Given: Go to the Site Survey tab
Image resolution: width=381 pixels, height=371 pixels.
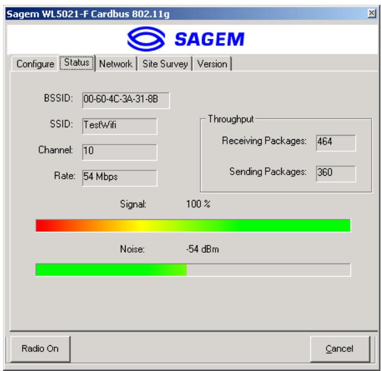Looking at the screenshot, I should (x=165, y=64).
